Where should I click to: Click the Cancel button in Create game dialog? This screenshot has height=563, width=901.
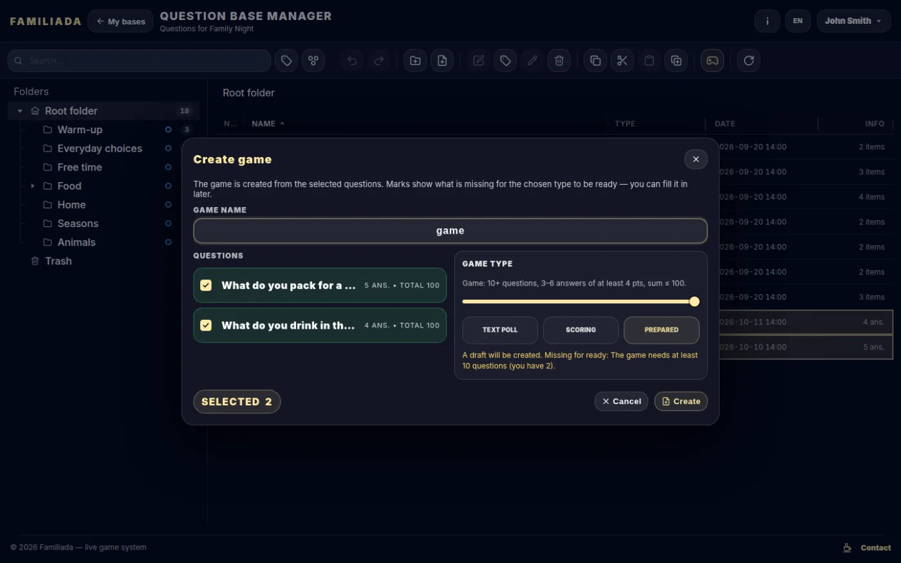tap(621, 401)
